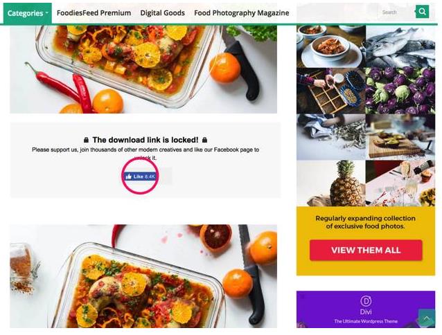The width and height of the screenshot is (442, 335).
Task: Open the Digital Goods menu item
Action: (x=162, y=13)
